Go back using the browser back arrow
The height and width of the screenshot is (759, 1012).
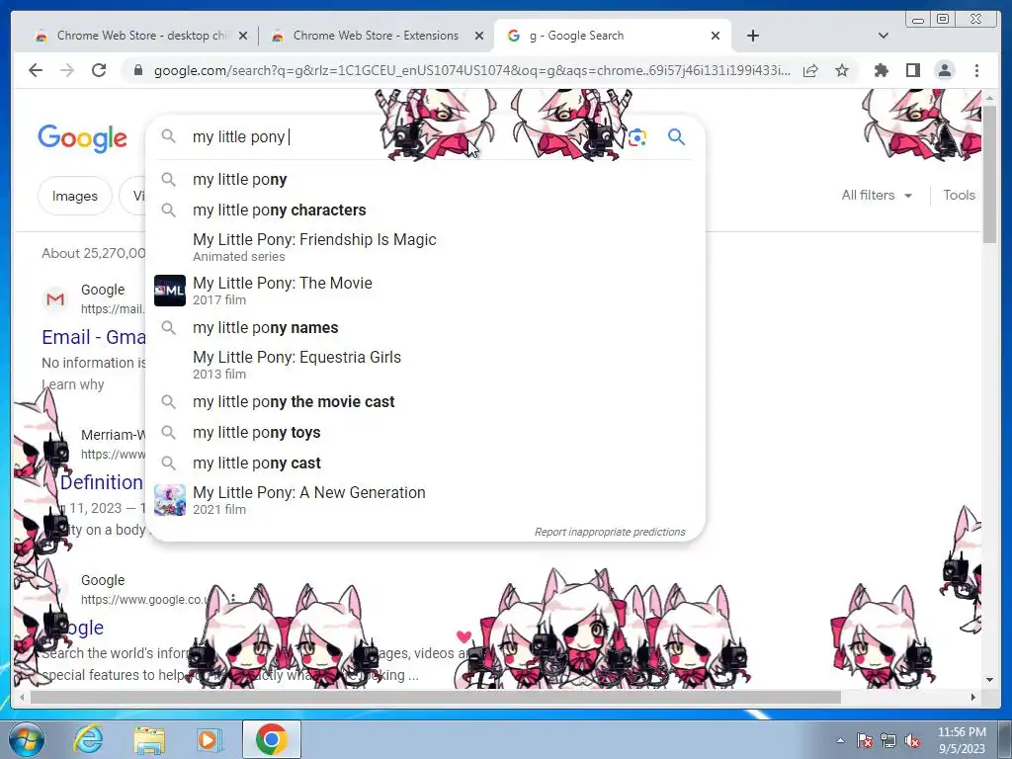tap(36, 70)
